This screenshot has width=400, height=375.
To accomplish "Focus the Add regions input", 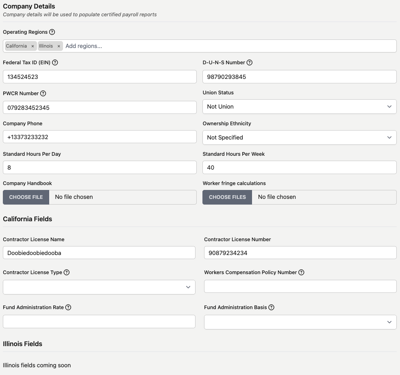I will click(230, 46).
